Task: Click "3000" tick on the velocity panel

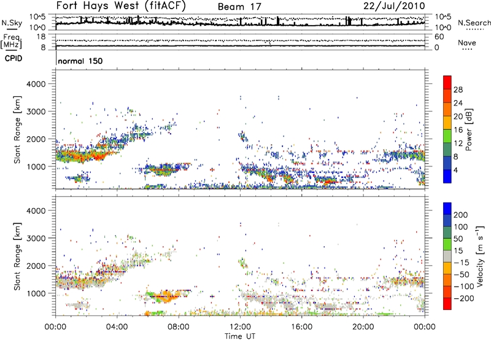Action: (36, 238)
